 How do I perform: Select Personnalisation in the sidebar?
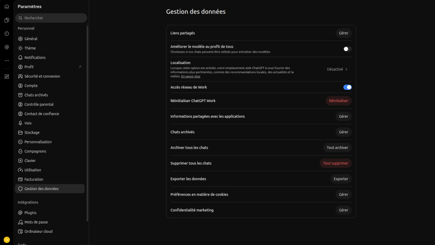50,142
